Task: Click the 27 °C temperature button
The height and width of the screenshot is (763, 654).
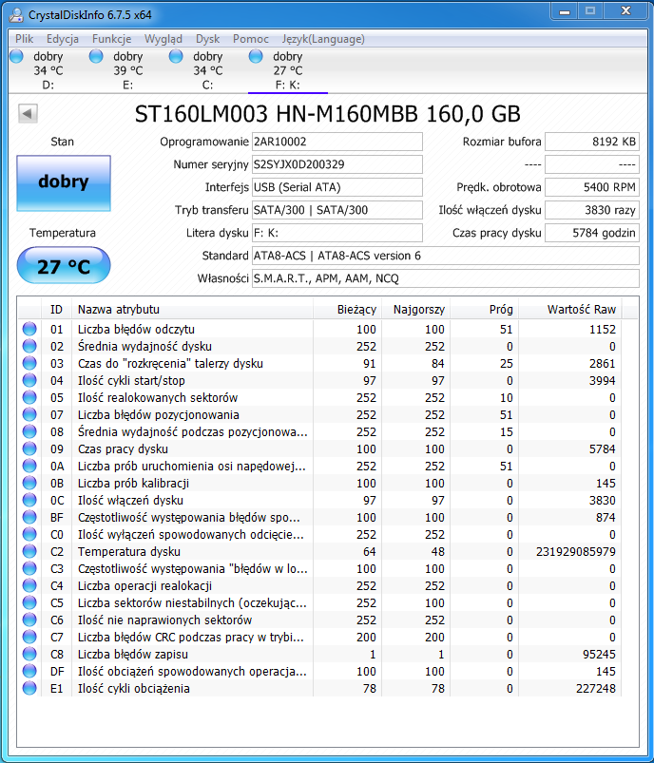Action: (64, 266)
